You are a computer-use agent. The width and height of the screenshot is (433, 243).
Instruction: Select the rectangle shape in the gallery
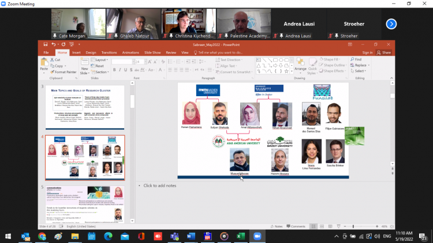(275, 60)
